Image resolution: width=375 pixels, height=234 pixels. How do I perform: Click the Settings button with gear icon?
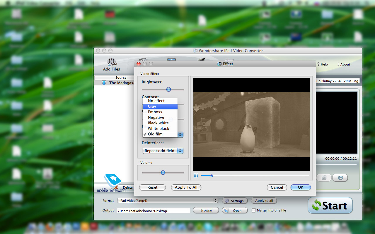point(235,201)
